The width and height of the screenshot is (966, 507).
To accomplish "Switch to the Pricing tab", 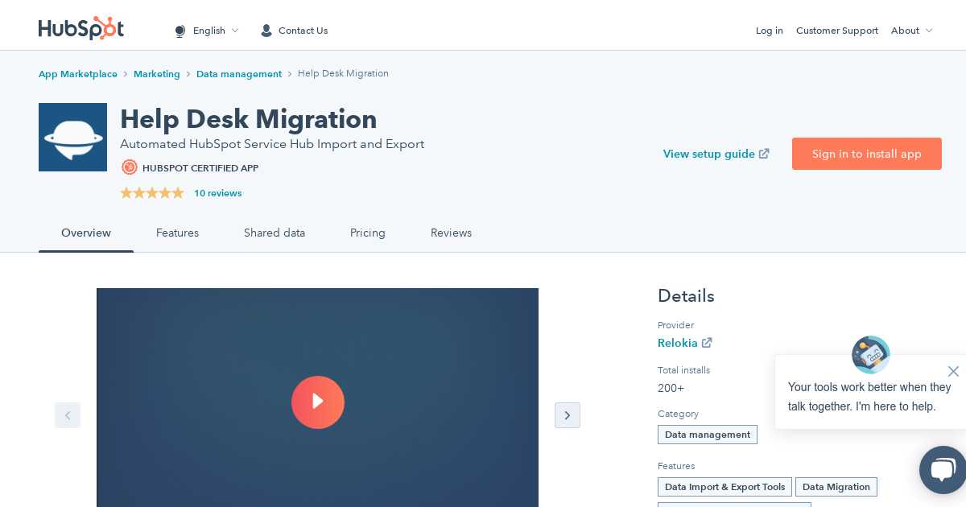I will (368, 233).
